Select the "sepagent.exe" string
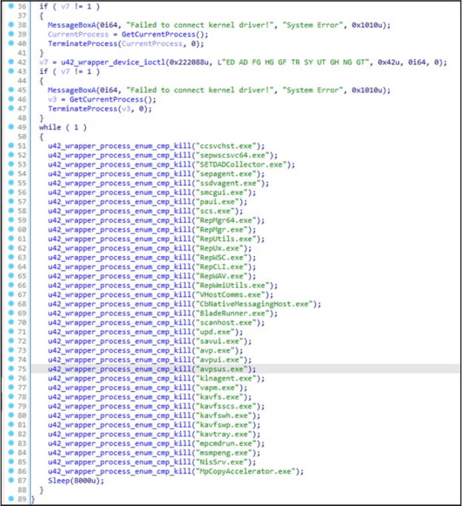Viewport: 462px width, 506px height. pos(226,174)
